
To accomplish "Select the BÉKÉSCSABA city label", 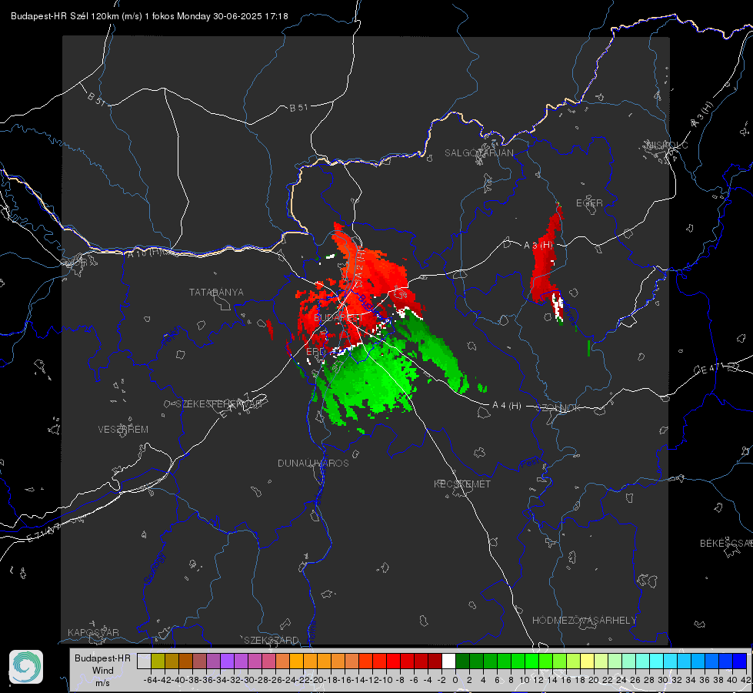I will pyautogui.click(x=725, y=544).
